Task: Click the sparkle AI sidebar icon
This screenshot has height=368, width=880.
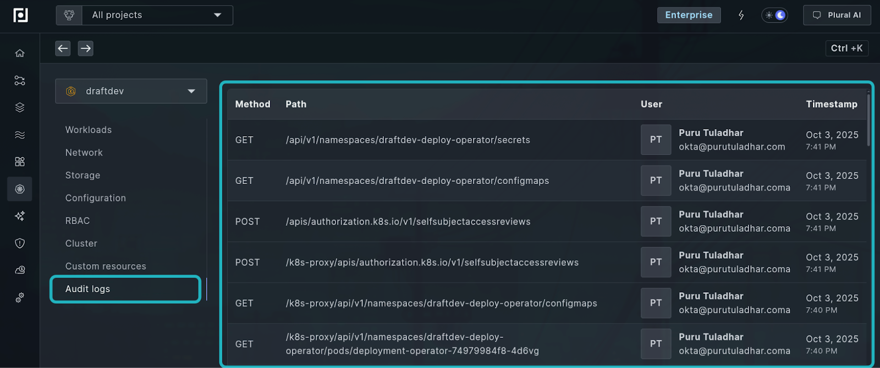Action: click(20, 216)
